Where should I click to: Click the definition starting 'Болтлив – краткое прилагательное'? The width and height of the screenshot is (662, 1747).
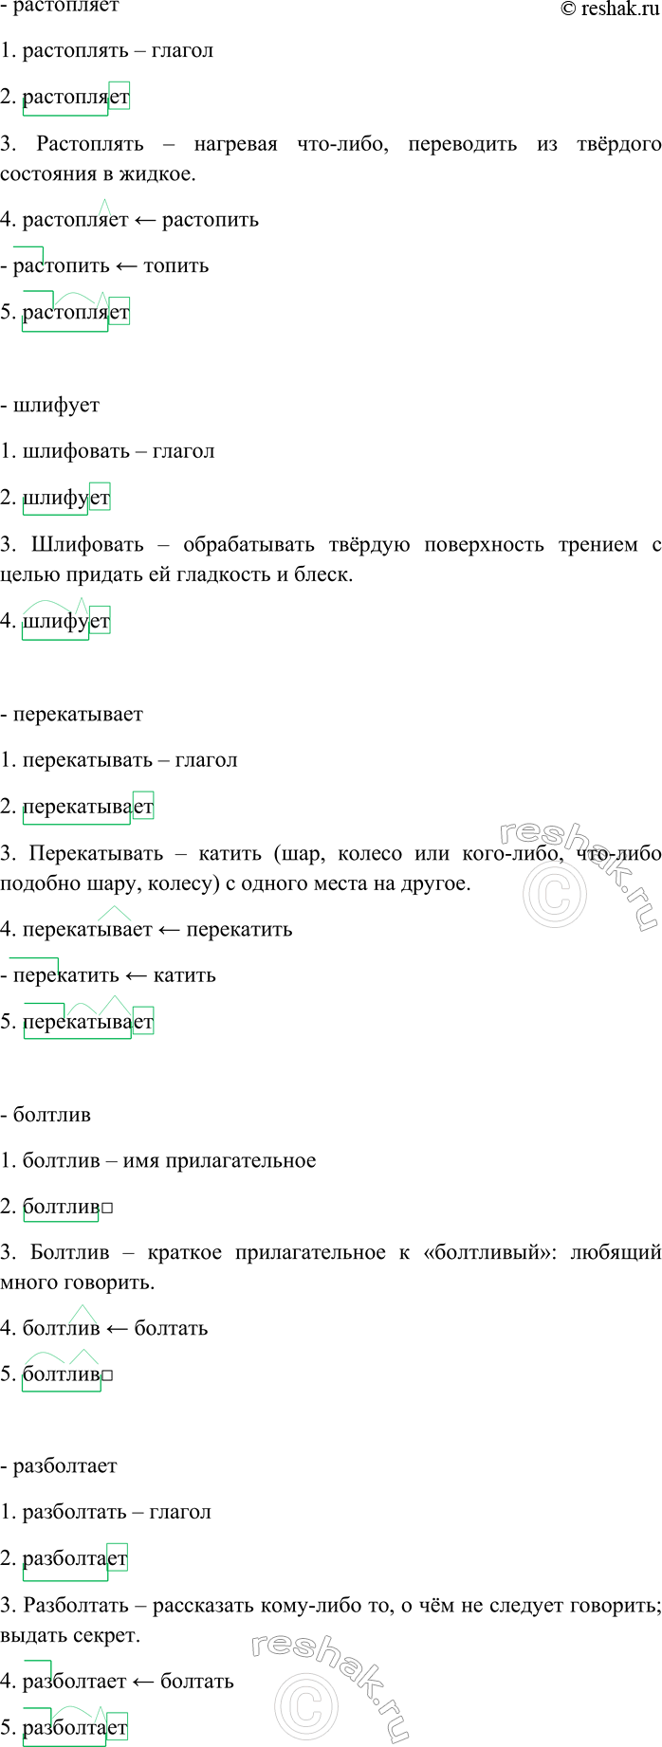point(331,1268)
